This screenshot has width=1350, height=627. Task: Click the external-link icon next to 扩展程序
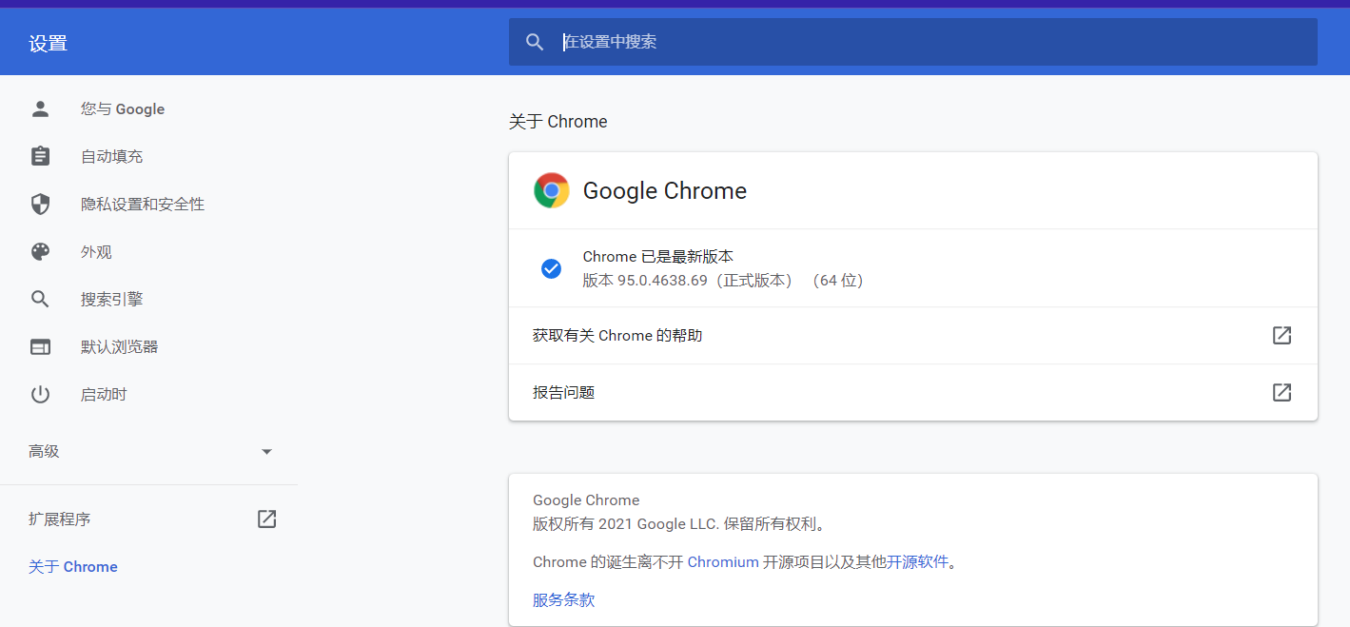267,519
